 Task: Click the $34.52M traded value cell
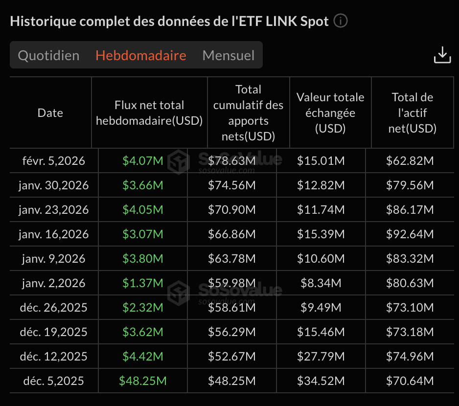(330, 381)
